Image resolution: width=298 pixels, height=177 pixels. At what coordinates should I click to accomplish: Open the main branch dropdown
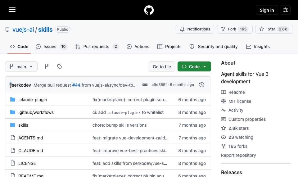21,66
